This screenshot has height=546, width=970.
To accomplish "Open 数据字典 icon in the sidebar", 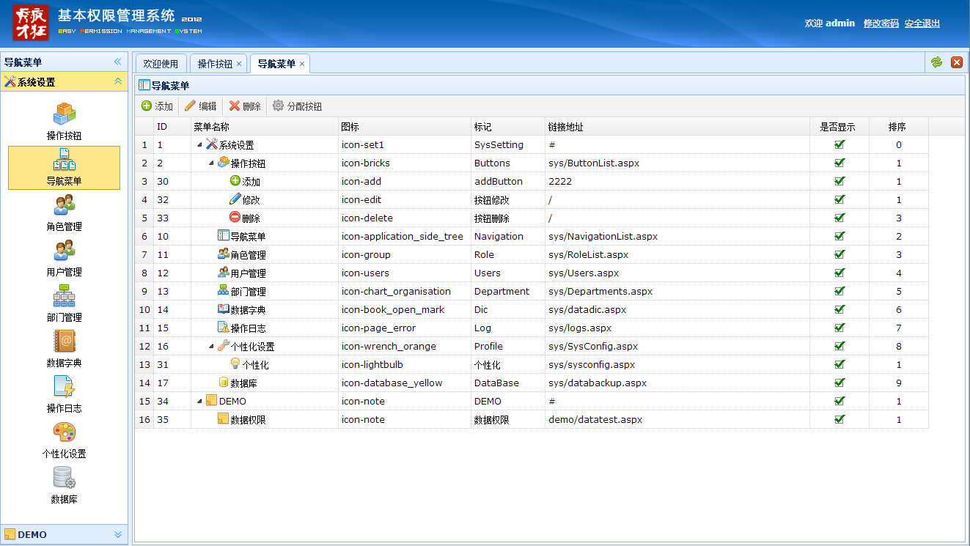I will coord(64,342).
